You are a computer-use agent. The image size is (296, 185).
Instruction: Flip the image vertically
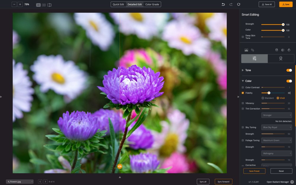276,50
